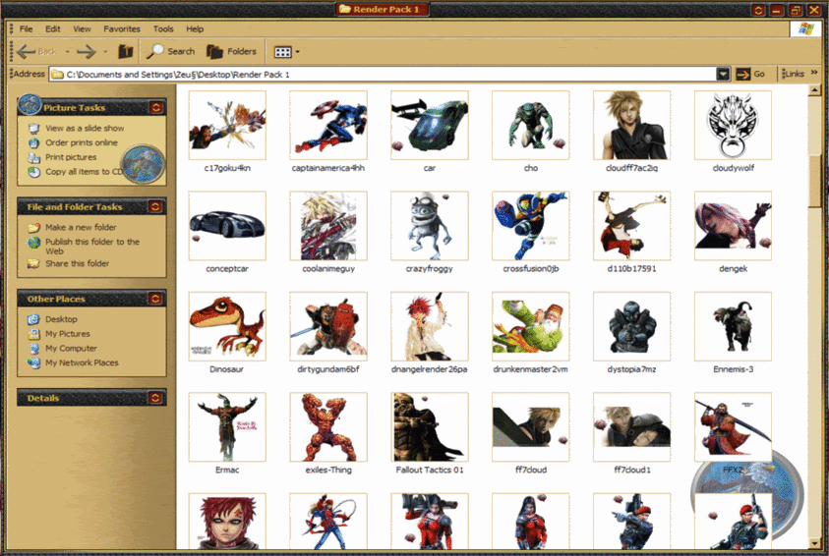
Task: Open the Favorites menu
Action: pyautogui.click(x=122, y=29)
